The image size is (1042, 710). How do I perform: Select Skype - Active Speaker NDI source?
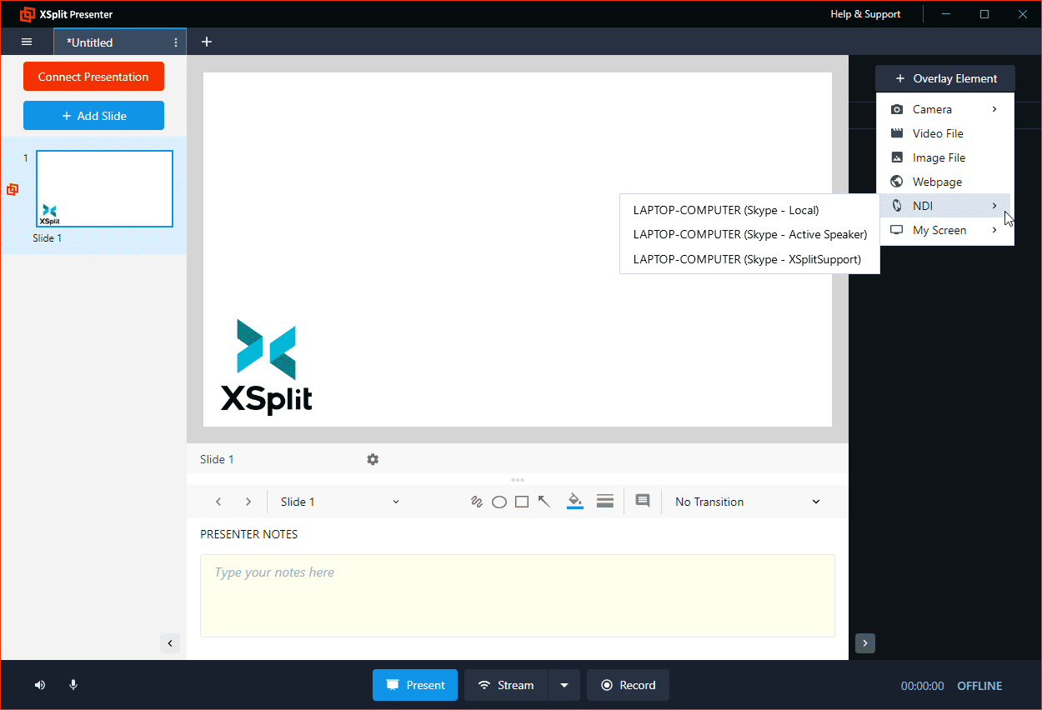[750, 234]
